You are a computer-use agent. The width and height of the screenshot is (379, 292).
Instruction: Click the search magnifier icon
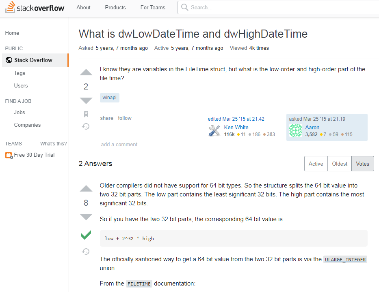tap(184, 7)
